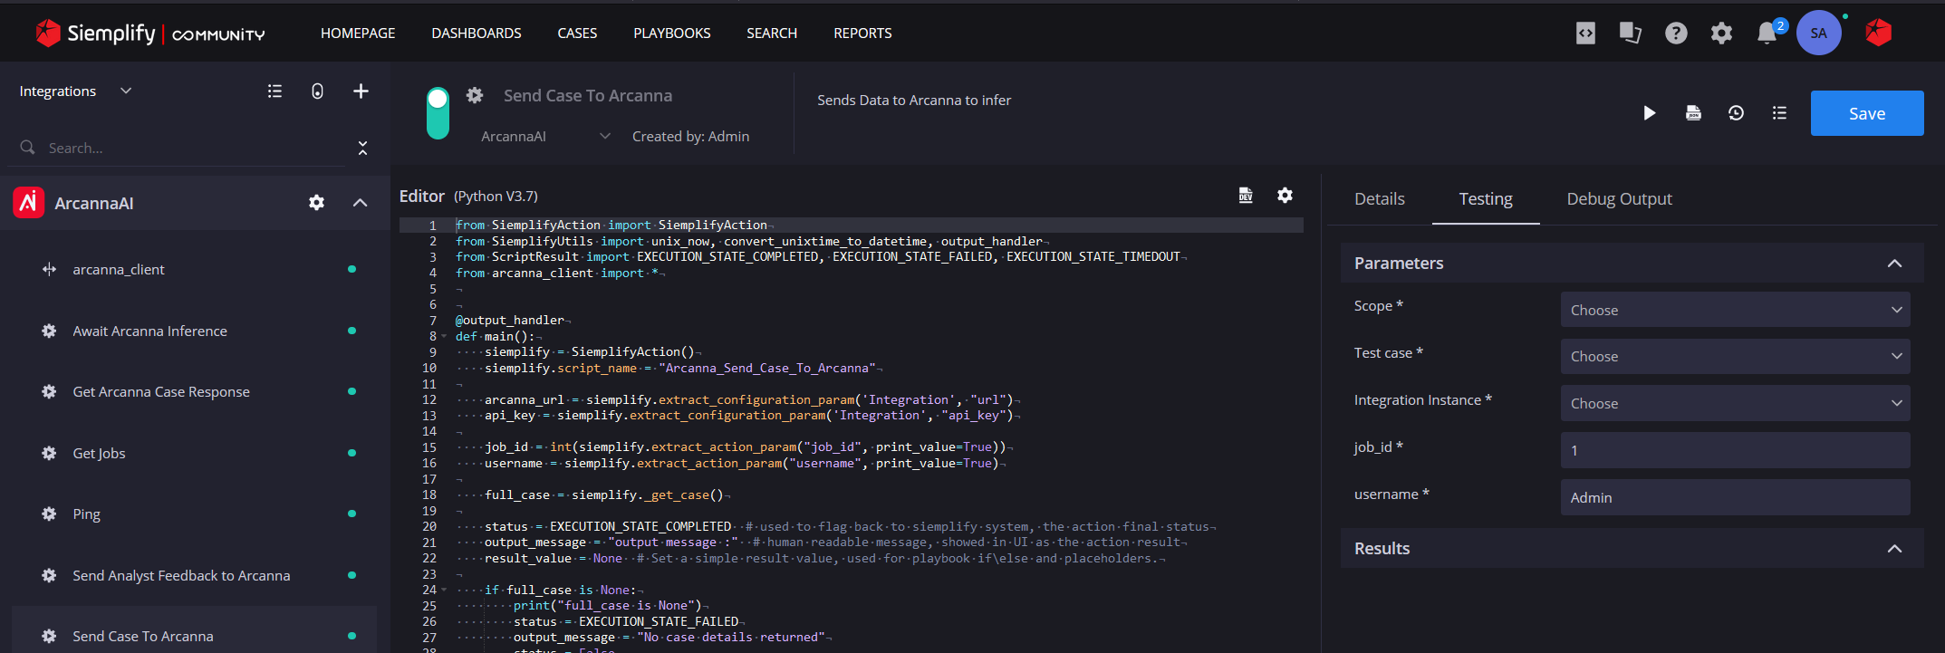This screenshot has height=653, width=1945.
Task: Click the list view icon in sidebar
Action: (274, 91)
